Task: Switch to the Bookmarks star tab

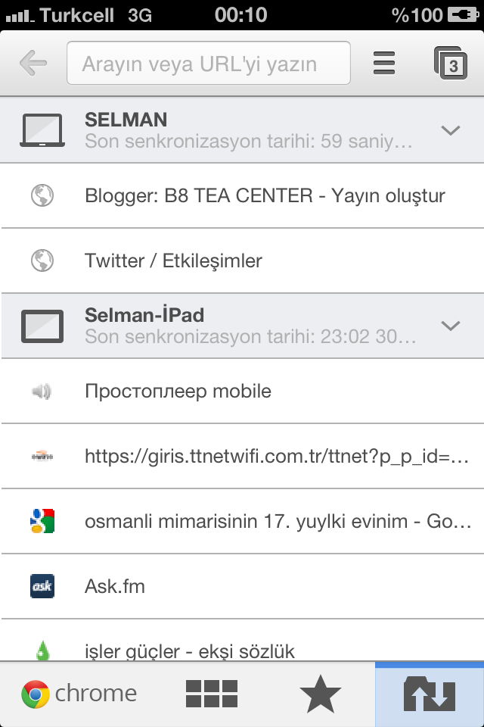Action: click(321, 694)
